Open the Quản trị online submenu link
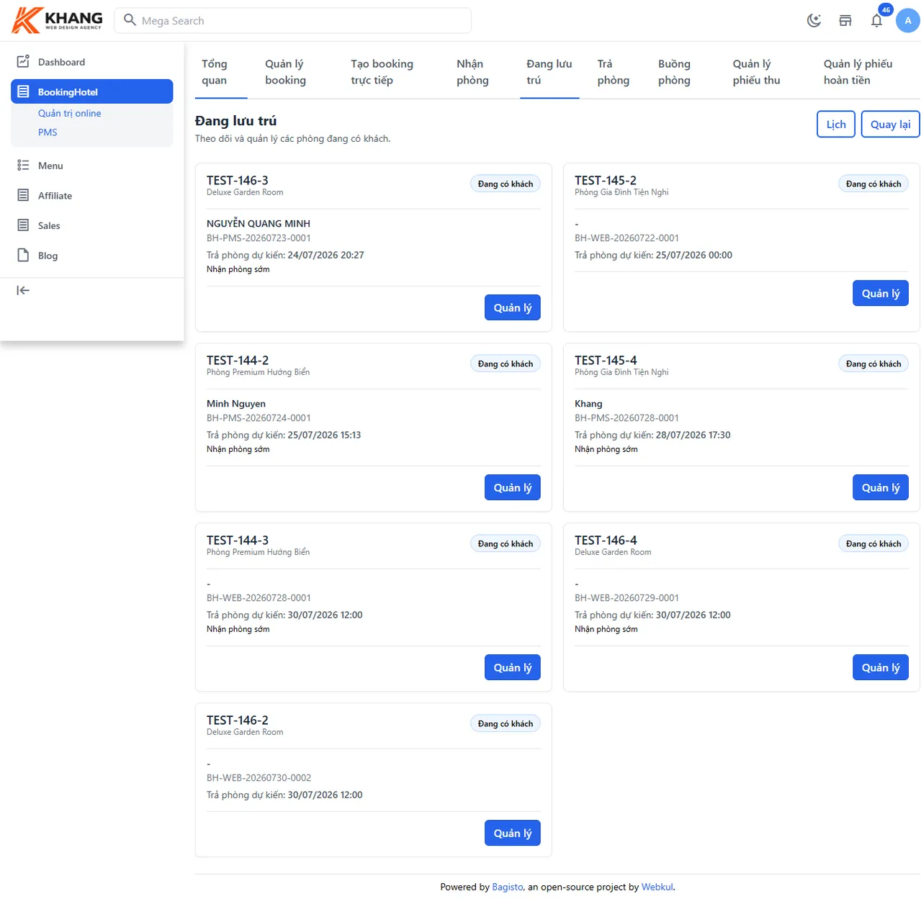Screen dimensions: 921x899 coord(69,113)
